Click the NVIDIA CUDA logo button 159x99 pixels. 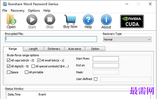[x=132, y=21]
